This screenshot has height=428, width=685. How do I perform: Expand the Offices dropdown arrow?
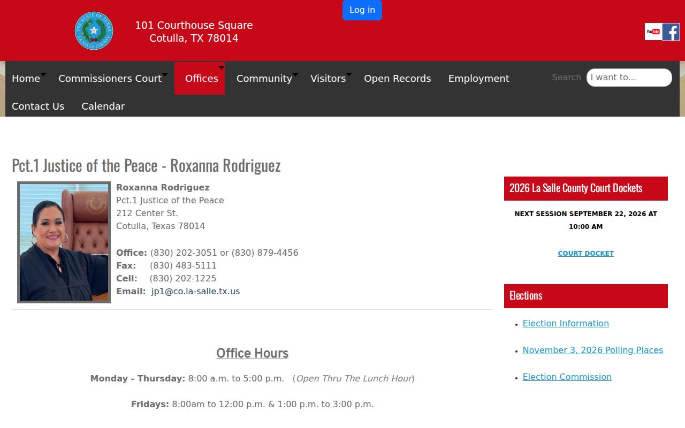point(222,68)
